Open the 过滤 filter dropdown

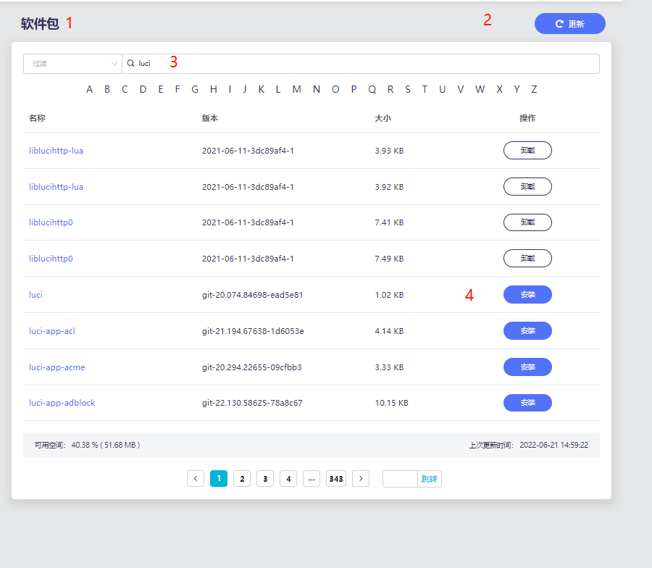click(x=72, y=64)
